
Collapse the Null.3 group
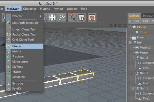point(133,58)
